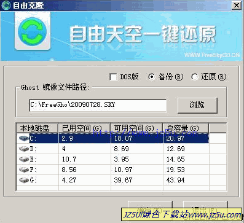Click the Ghost image file path field
This screenshot has width=244, height=223.
pos(98,105)
